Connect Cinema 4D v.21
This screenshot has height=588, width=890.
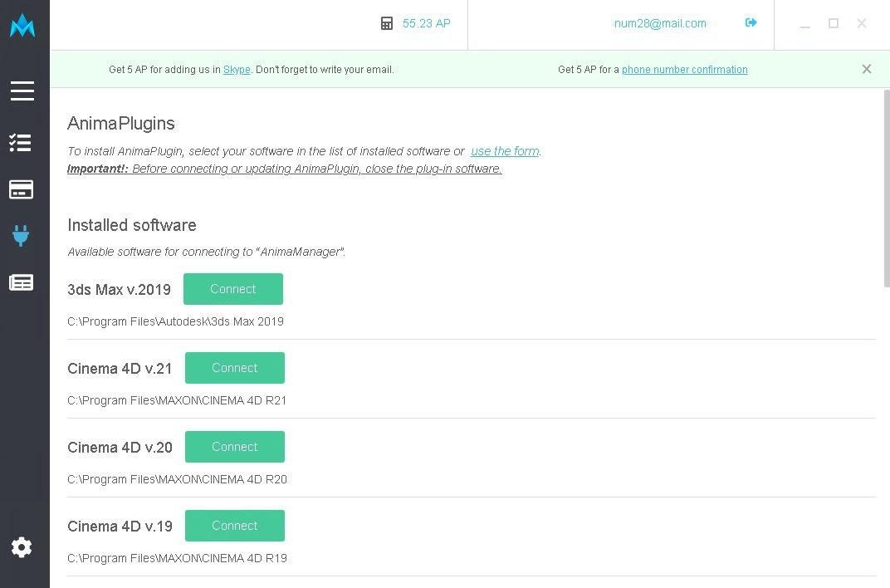click(234, 368)
